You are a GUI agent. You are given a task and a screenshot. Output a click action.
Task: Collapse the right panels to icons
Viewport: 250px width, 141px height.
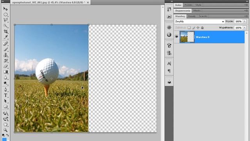coord(247,1)
